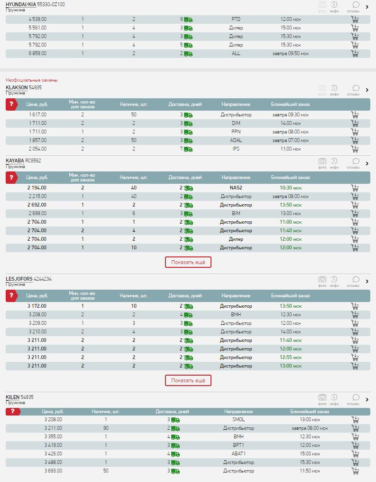
Task: Open photo icon for LESJOFORS 4244234
Action: pyautogui.click(x=322, y=281)
